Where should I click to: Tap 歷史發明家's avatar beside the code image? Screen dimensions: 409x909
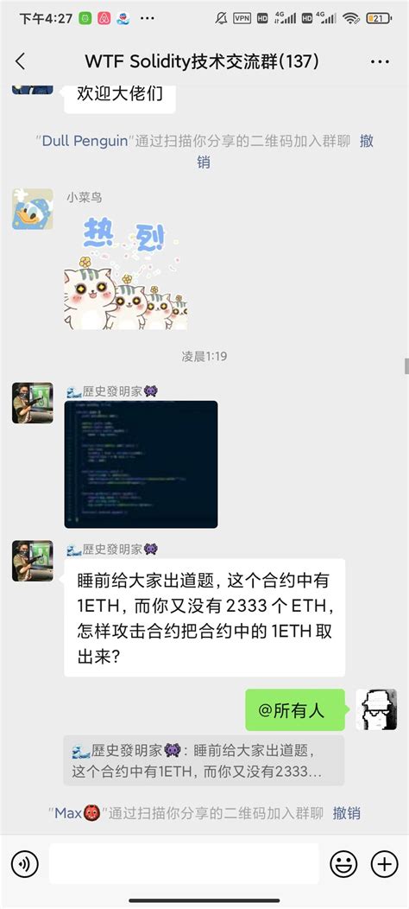point(33,403)
